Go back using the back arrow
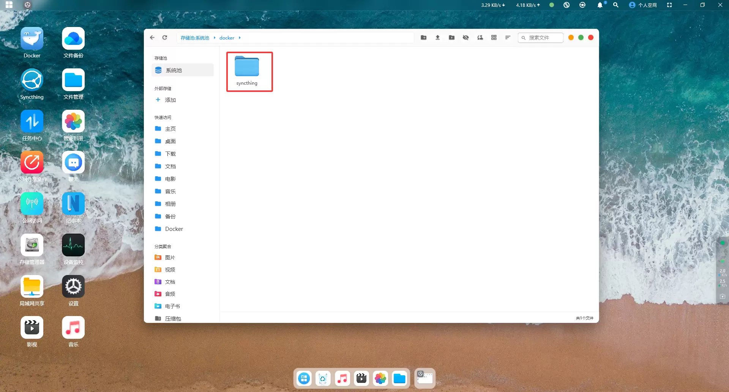The width and height of the screenshot is (729, 392). (x=152, y=38)
